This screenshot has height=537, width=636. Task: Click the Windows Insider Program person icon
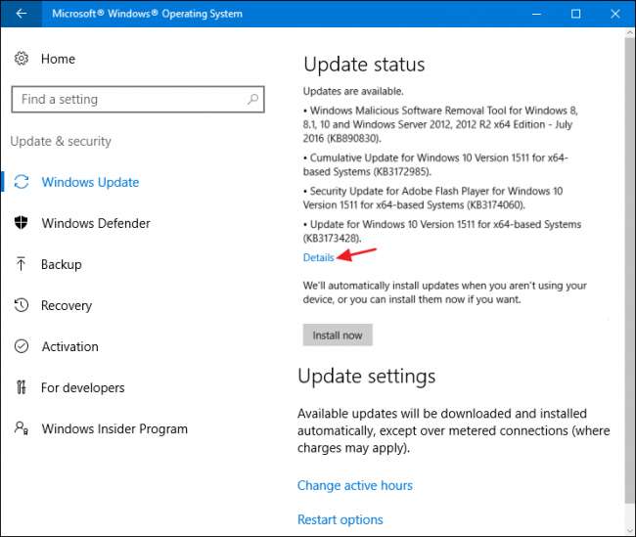pyautogui.click(x=22, y=428)
